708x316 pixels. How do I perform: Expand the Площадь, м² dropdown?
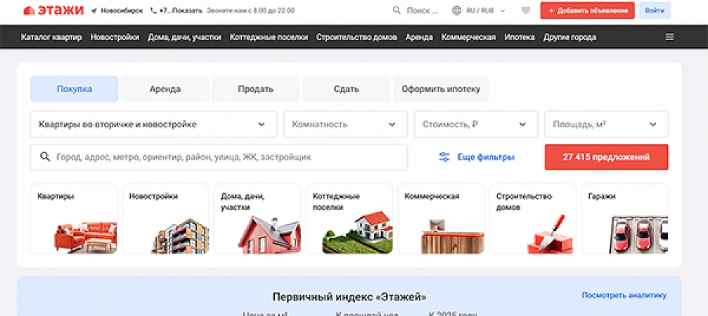(x=607, y=124)
